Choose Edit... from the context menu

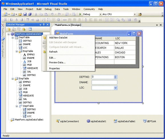[x=69, y=58]
